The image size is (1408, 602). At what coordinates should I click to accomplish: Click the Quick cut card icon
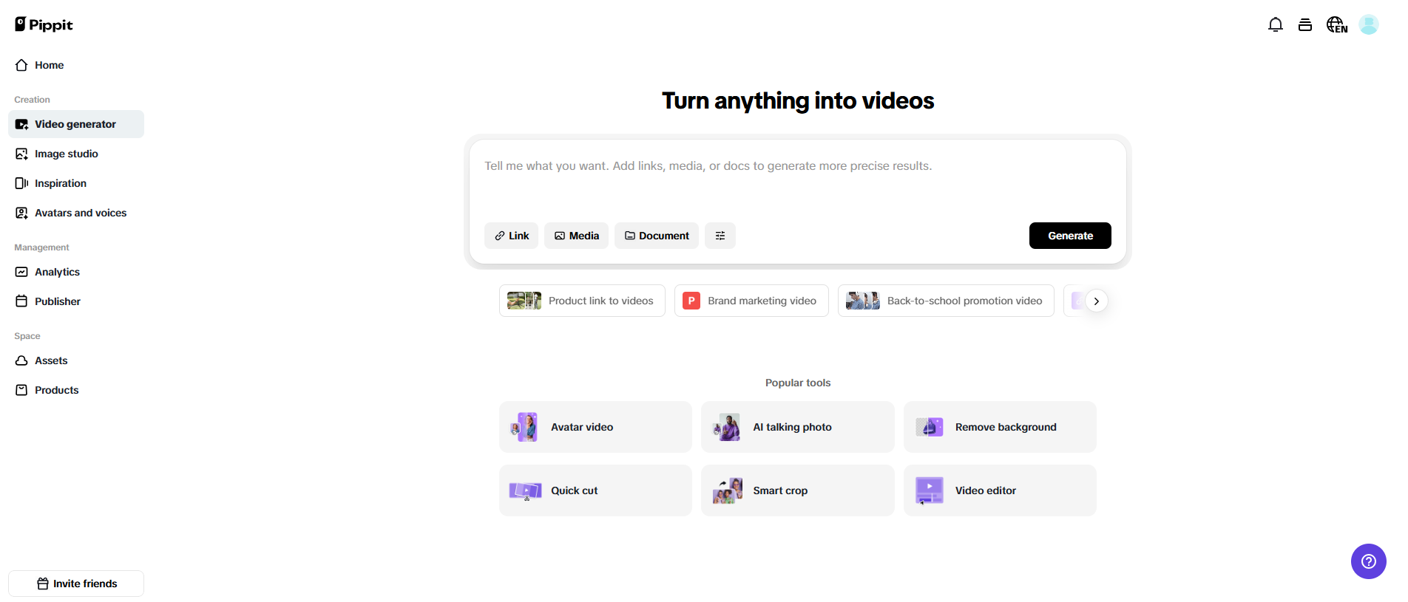pyautogui.click(x=525, y=490)
